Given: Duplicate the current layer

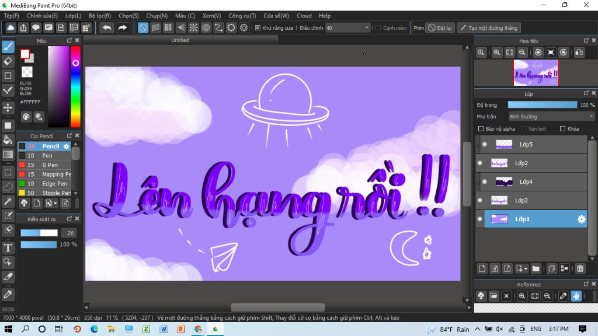Looking at the screenshot, I should pyautogui.click(x=551, y=268).
